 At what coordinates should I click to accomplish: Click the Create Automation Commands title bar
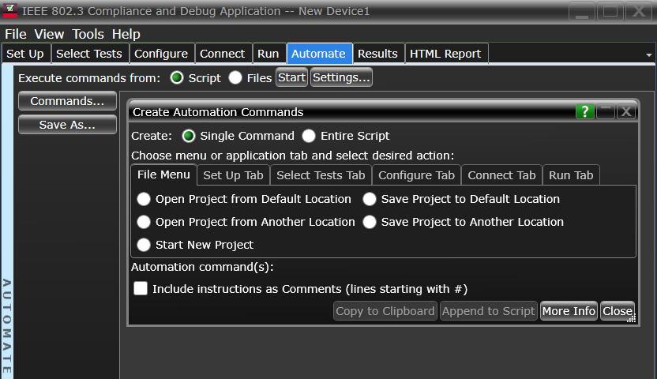point(352,112)
